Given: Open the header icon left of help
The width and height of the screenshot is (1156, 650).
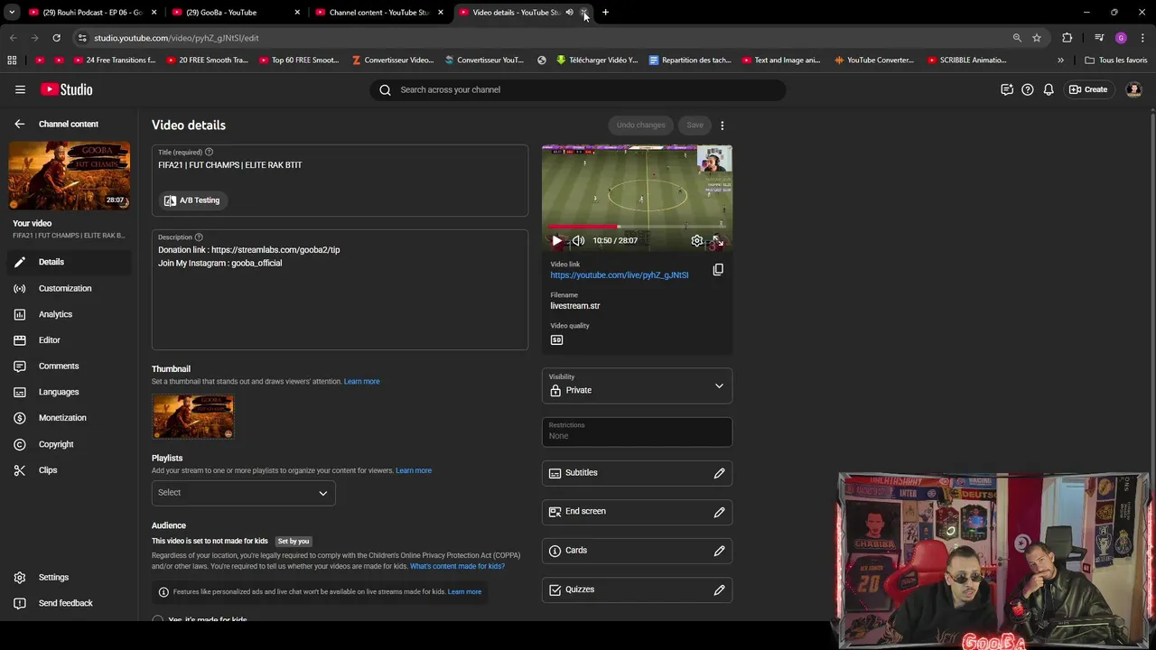Looking at the screenshot, I should (x=1006, y=89).
